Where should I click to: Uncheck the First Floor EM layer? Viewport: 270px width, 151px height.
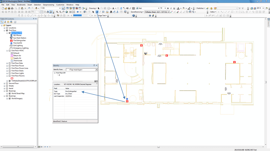(x=10, y=33)
